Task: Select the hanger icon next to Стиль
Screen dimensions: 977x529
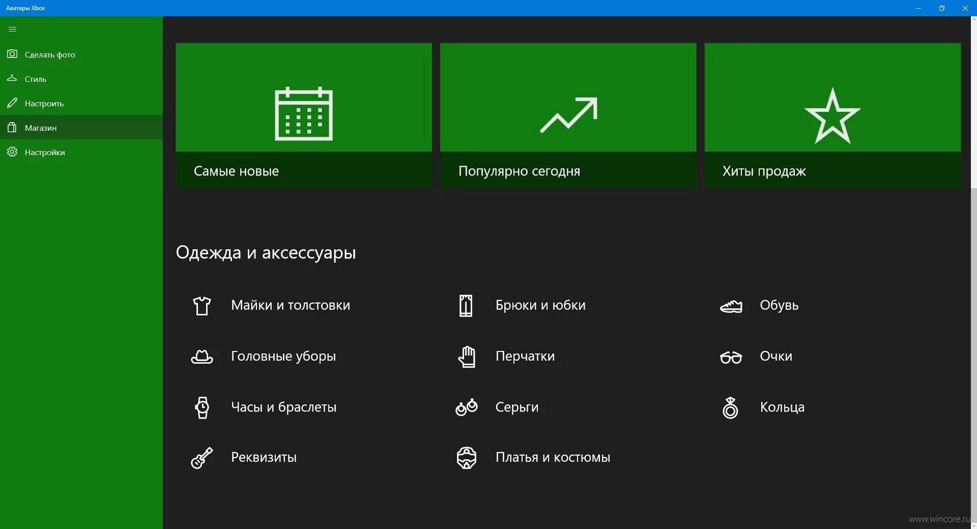Action: 12,78
